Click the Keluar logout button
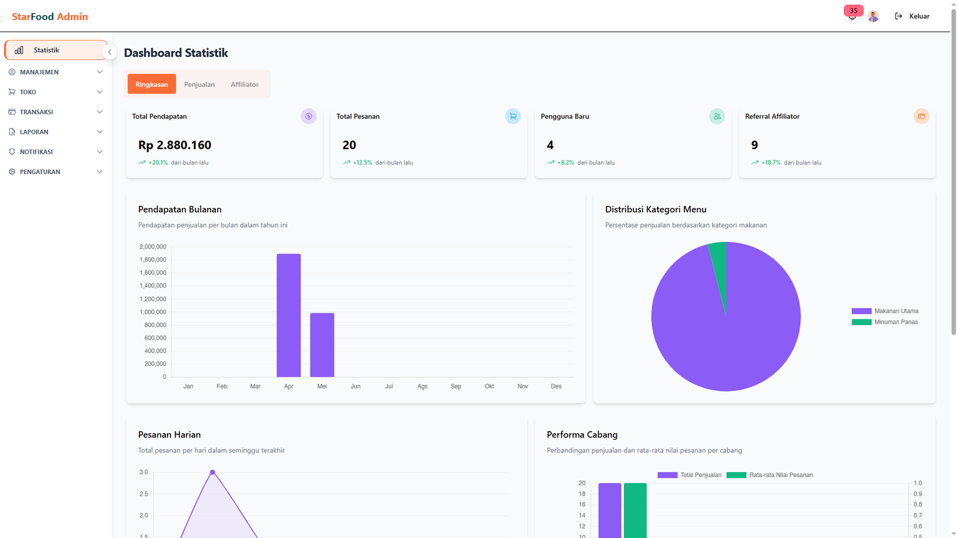 pyautogui.click(x=912, y=16)
